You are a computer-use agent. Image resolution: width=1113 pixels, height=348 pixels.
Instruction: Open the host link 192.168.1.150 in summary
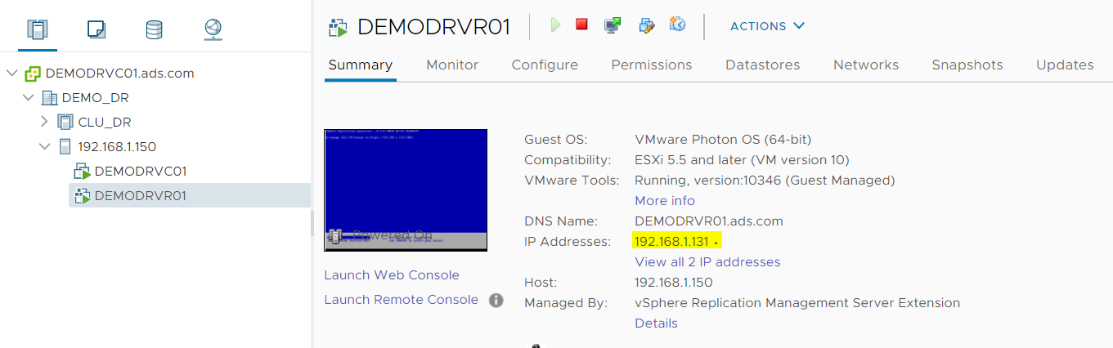(x=674, y=283)
